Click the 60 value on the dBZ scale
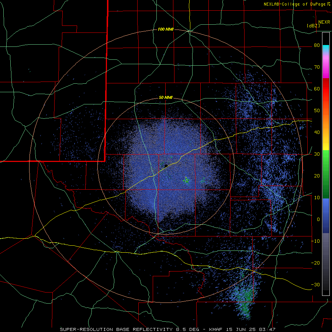The width and height of the screenshot is (332, 332). (317, 89)
